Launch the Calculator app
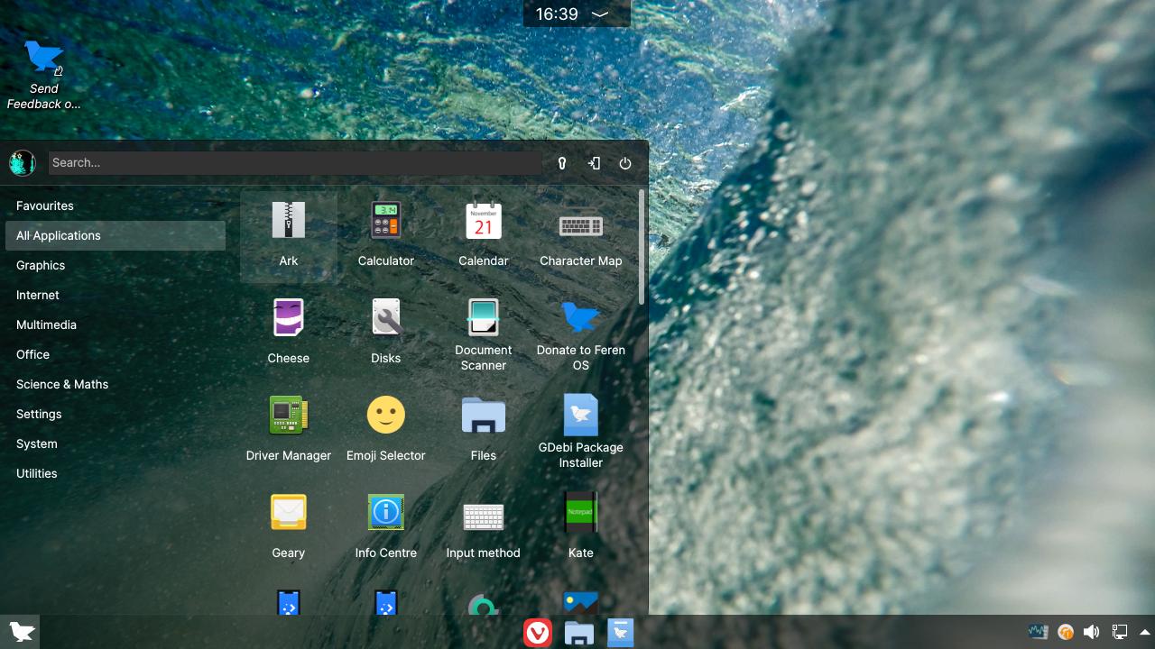 tap(386, 236)
